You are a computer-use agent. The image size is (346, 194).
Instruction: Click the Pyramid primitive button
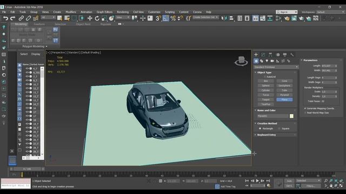[284, 95]
